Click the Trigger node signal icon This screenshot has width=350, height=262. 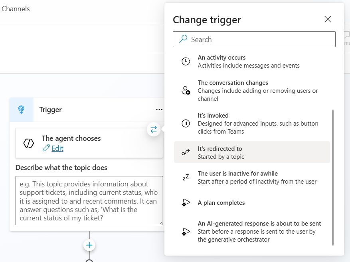coord(22,110)
